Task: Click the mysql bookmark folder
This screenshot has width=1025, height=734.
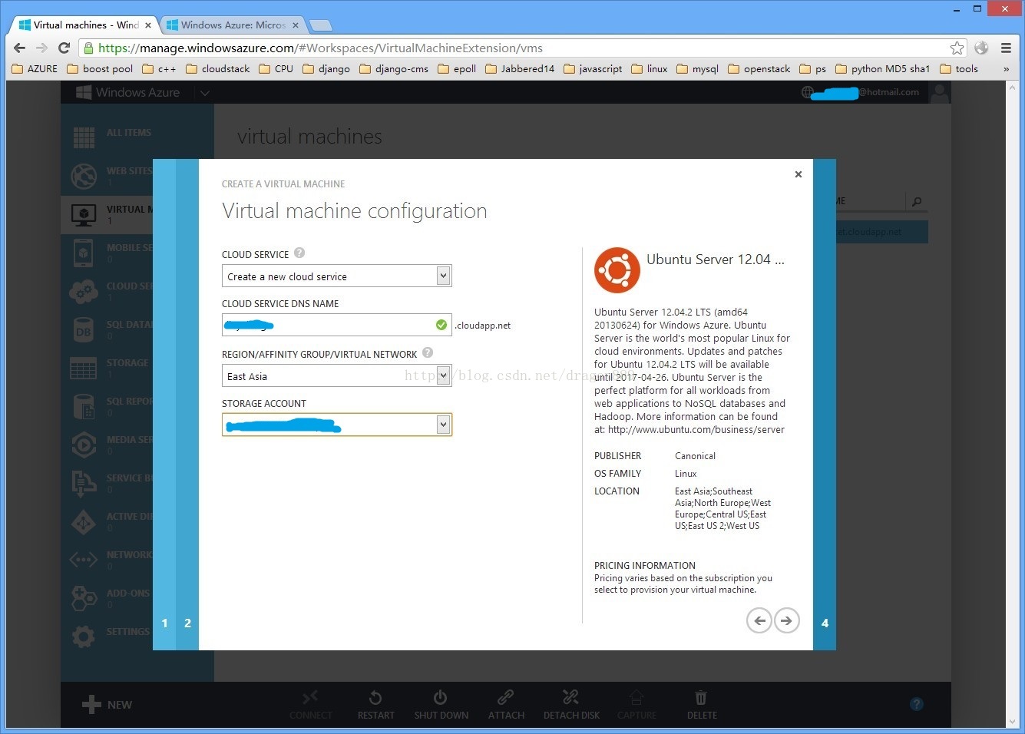Action: (697, 69)
